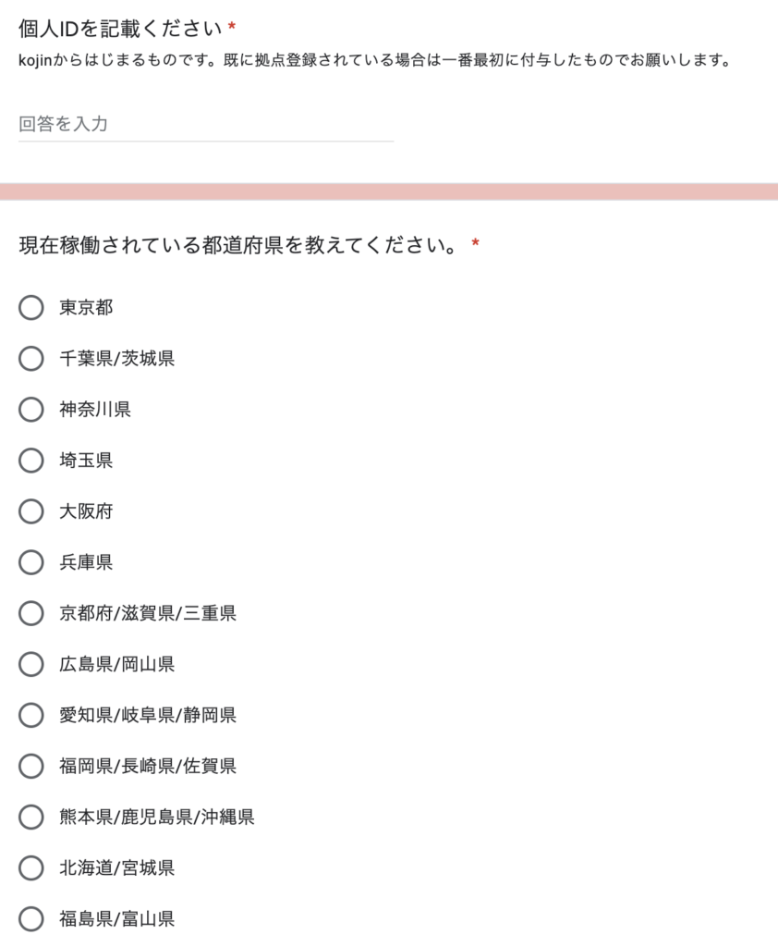Choose 神奈川県 radio button
The image size is (778, 947).
pos(30,410)
